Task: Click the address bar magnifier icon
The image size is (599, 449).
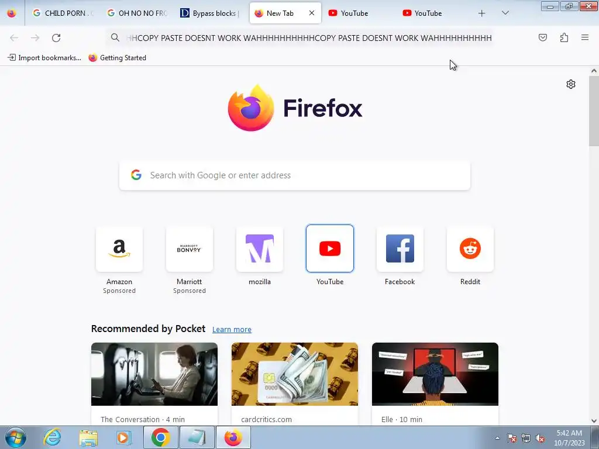Action: (115, 37)
